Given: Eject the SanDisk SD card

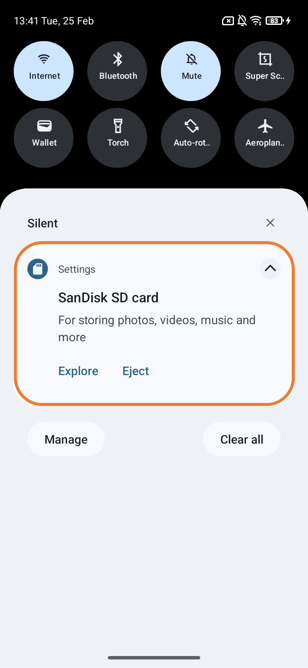Looking at the screenshot, I should pos(136,371).
